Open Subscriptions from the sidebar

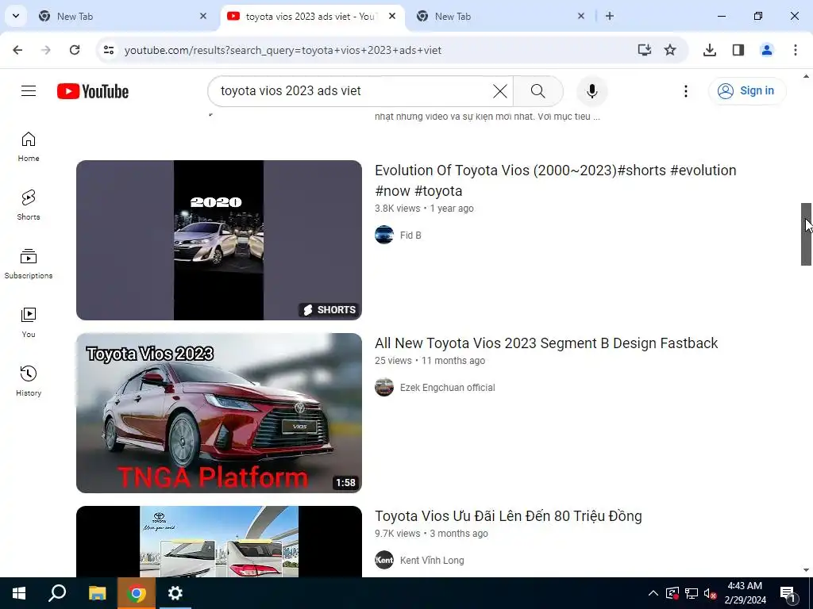29,263
